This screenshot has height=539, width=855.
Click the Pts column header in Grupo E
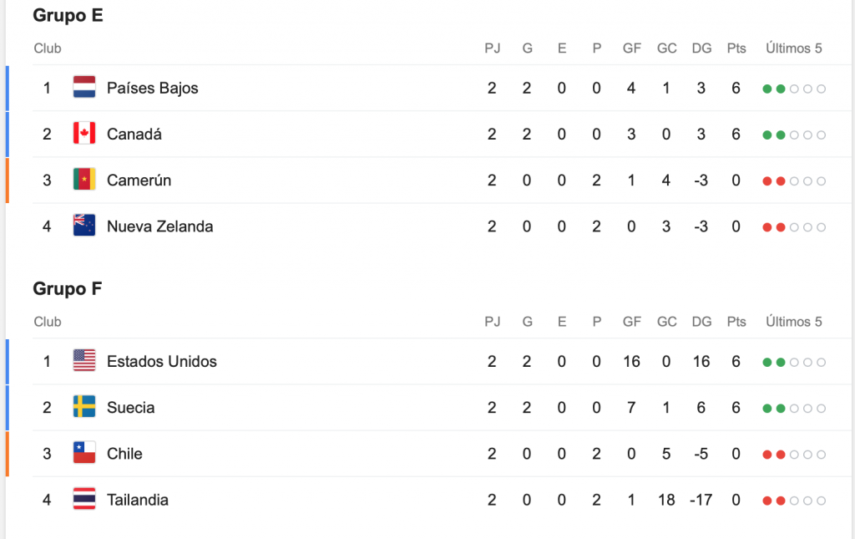point(736,48)
